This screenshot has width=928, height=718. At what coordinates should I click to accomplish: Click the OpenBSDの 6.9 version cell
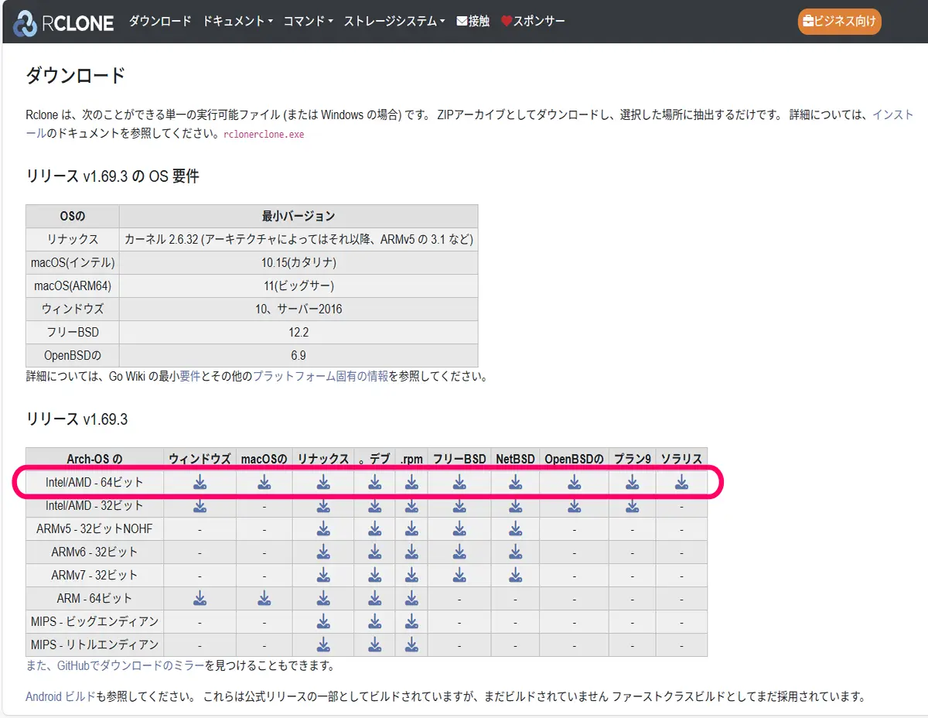(x=299, y=355)
